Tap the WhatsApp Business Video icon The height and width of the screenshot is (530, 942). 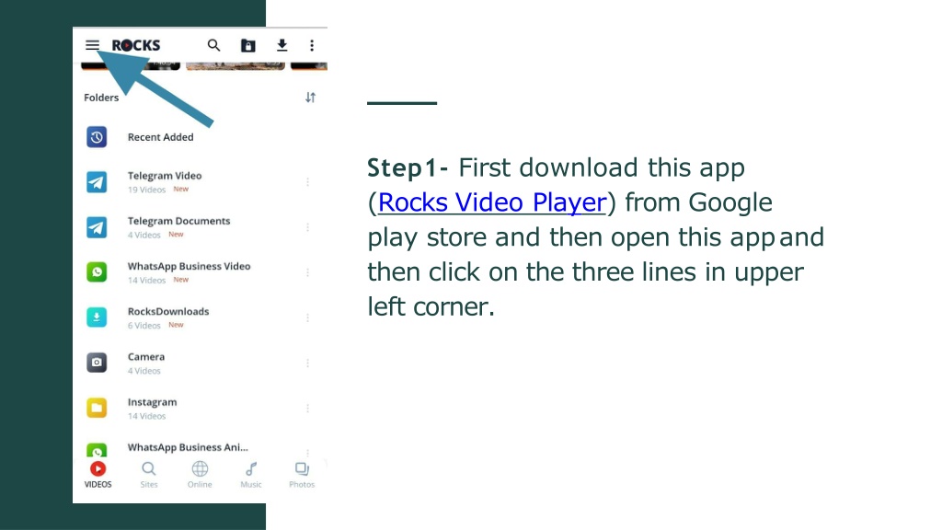click(x=97, y=272)
